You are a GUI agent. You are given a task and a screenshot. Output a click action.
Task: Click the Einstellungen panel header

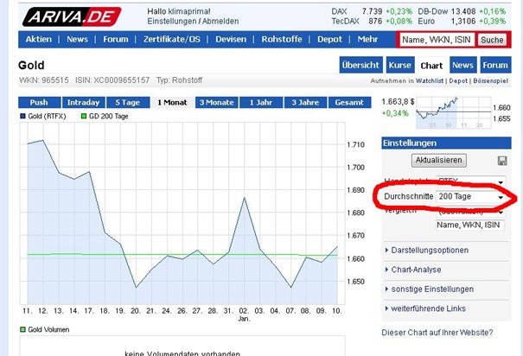[x=446, y=143]
